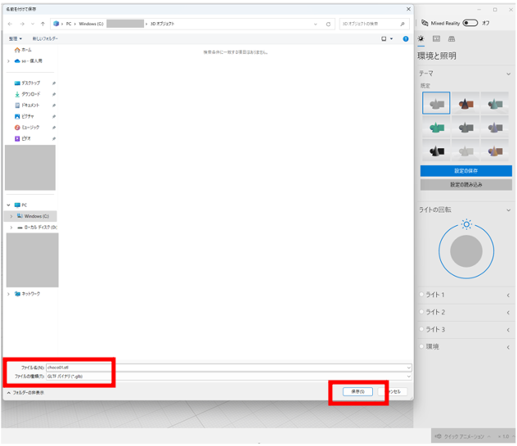Image resolution: width=517 pixels, height=446 pixels.
Task: Open the Environment and Lighting tab icon
Action: (421, 39)
